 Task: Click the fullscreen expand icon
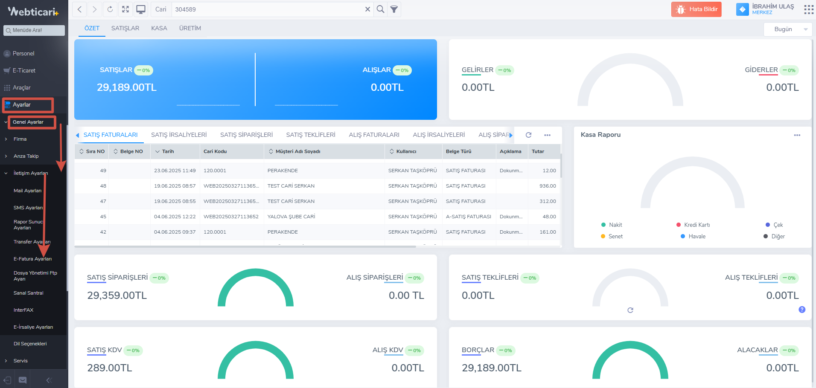click(x=125, y=9)
